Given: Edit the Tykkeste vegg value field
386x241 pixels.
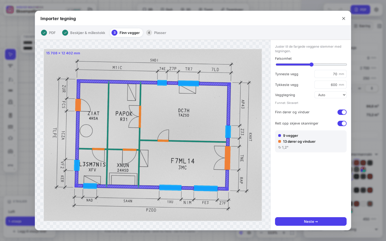Looking at the screenshot, I should click(x=330, y=85).
